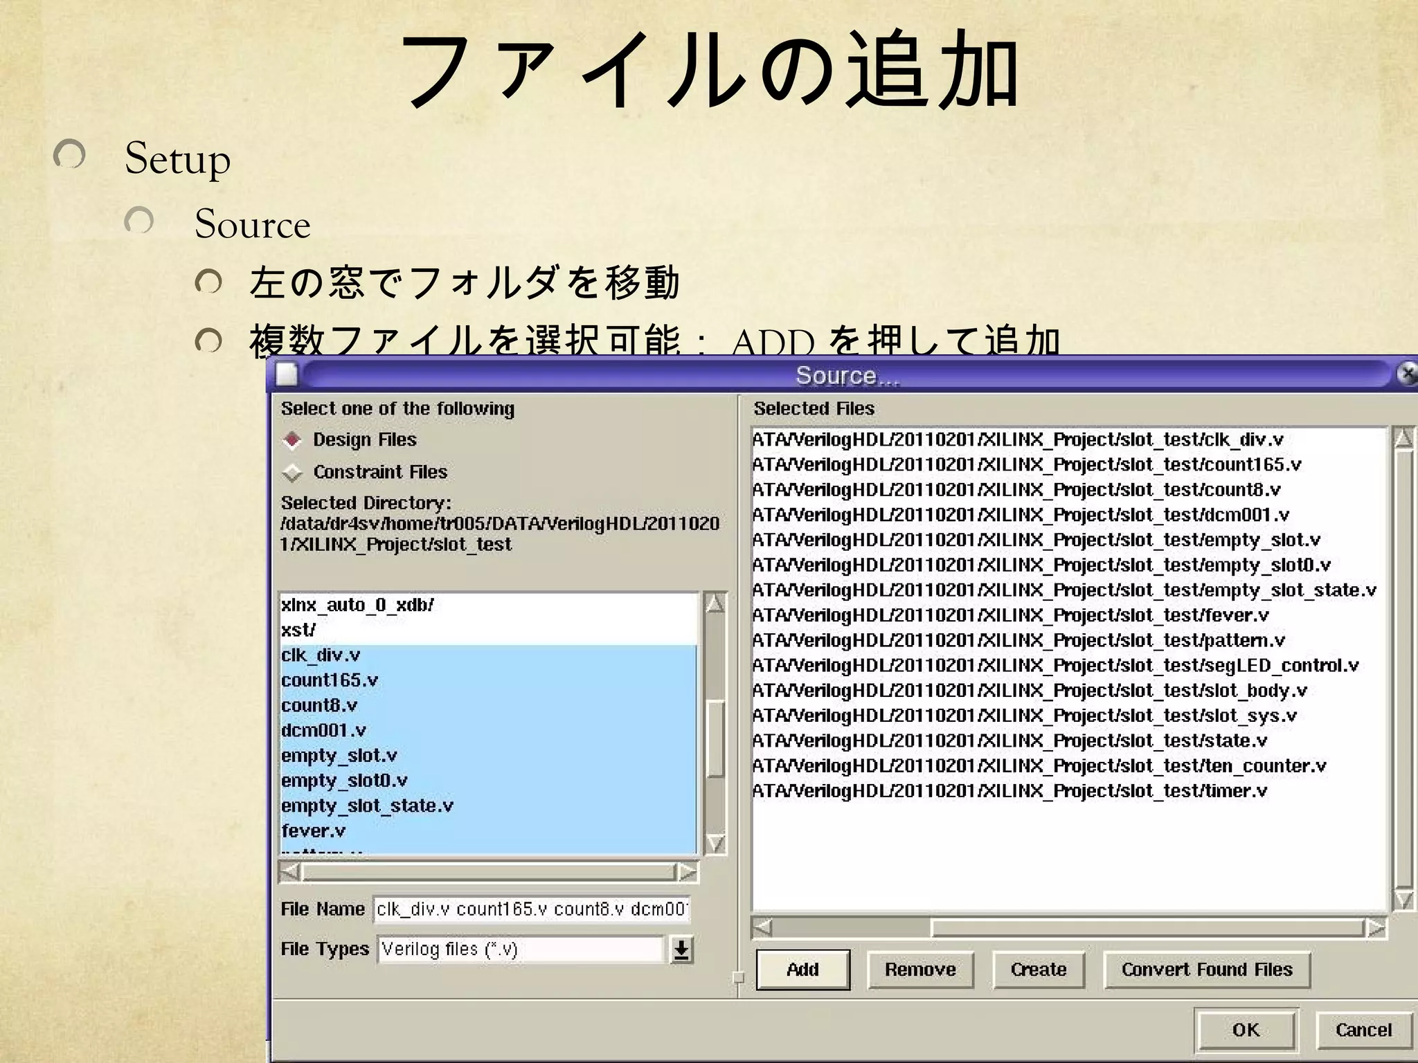Image resolution: width=1418 pixels, height=1063 pixels.
Task: Select slot_test/segLED_control.v in Selected Files
Action: coord(1070,665)
